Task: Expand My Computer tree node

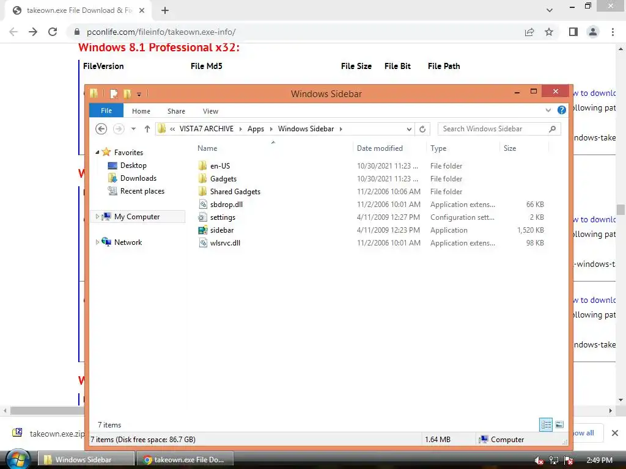Action: pyautogui.click(x=97, y=217)
